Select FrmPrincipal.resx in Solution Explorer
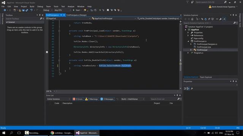243x136 pixels. (204, 47)
